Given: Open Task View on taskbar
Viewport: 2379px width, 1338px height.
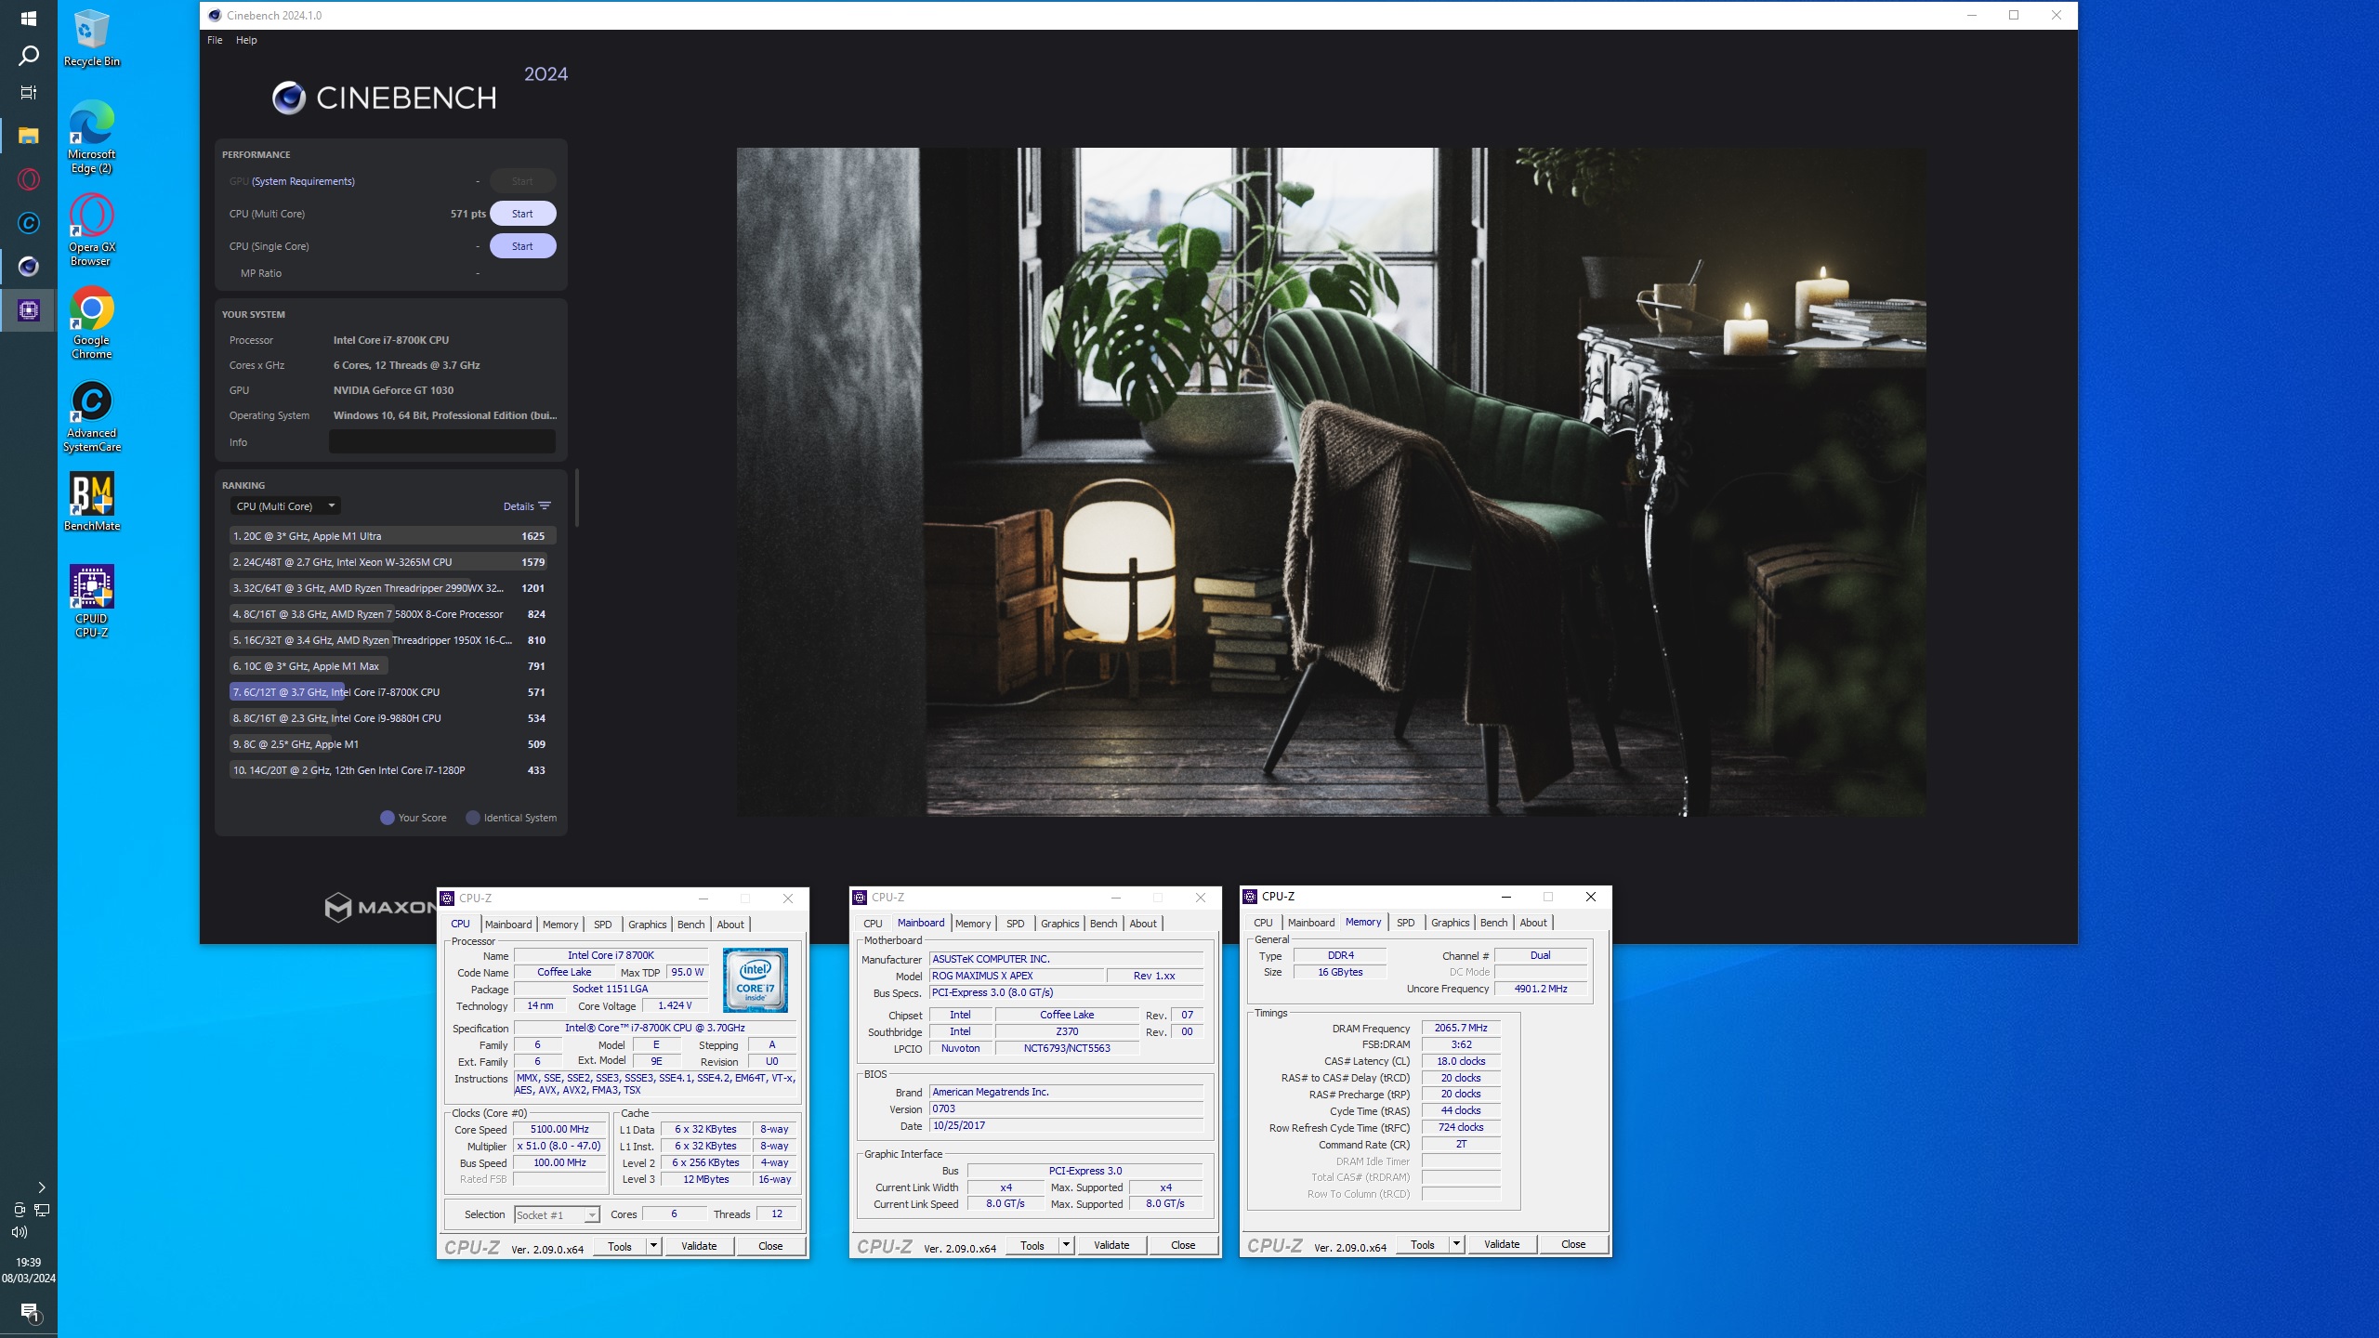Looking at the screenshot, I should click(x=28, y=93).
